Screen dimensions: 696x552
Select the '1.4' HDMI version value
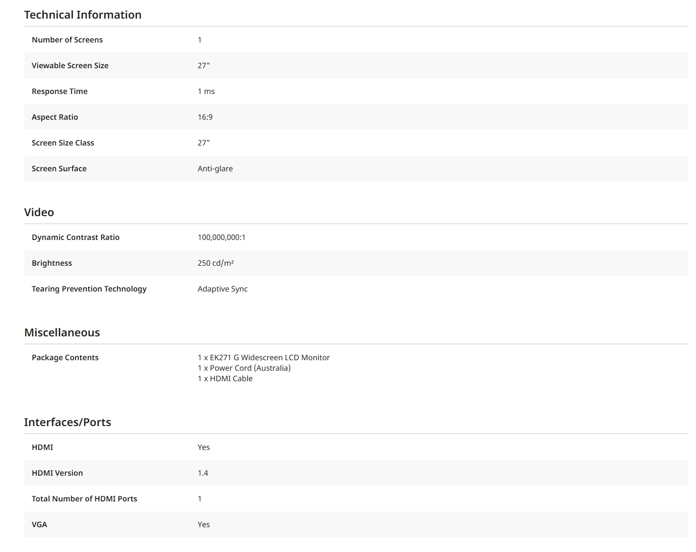[x=203, y=473]
